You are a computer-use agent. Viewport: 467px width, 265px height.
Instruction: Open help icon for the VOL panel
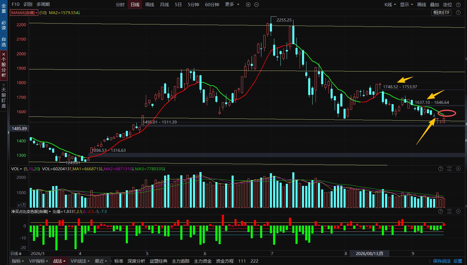click(x=440, y=169)
